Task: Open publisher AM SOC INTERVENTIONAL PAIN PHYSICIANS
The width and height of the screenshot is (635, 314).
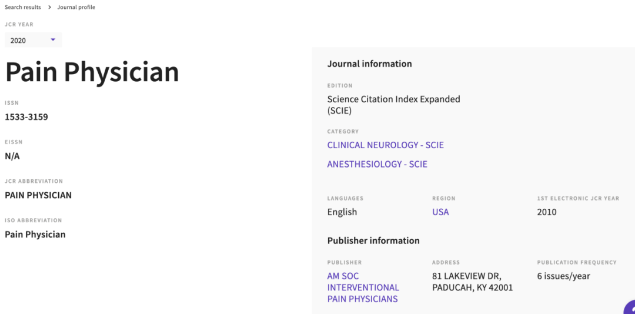Action: pyautogui.click(x=363, y=288)
